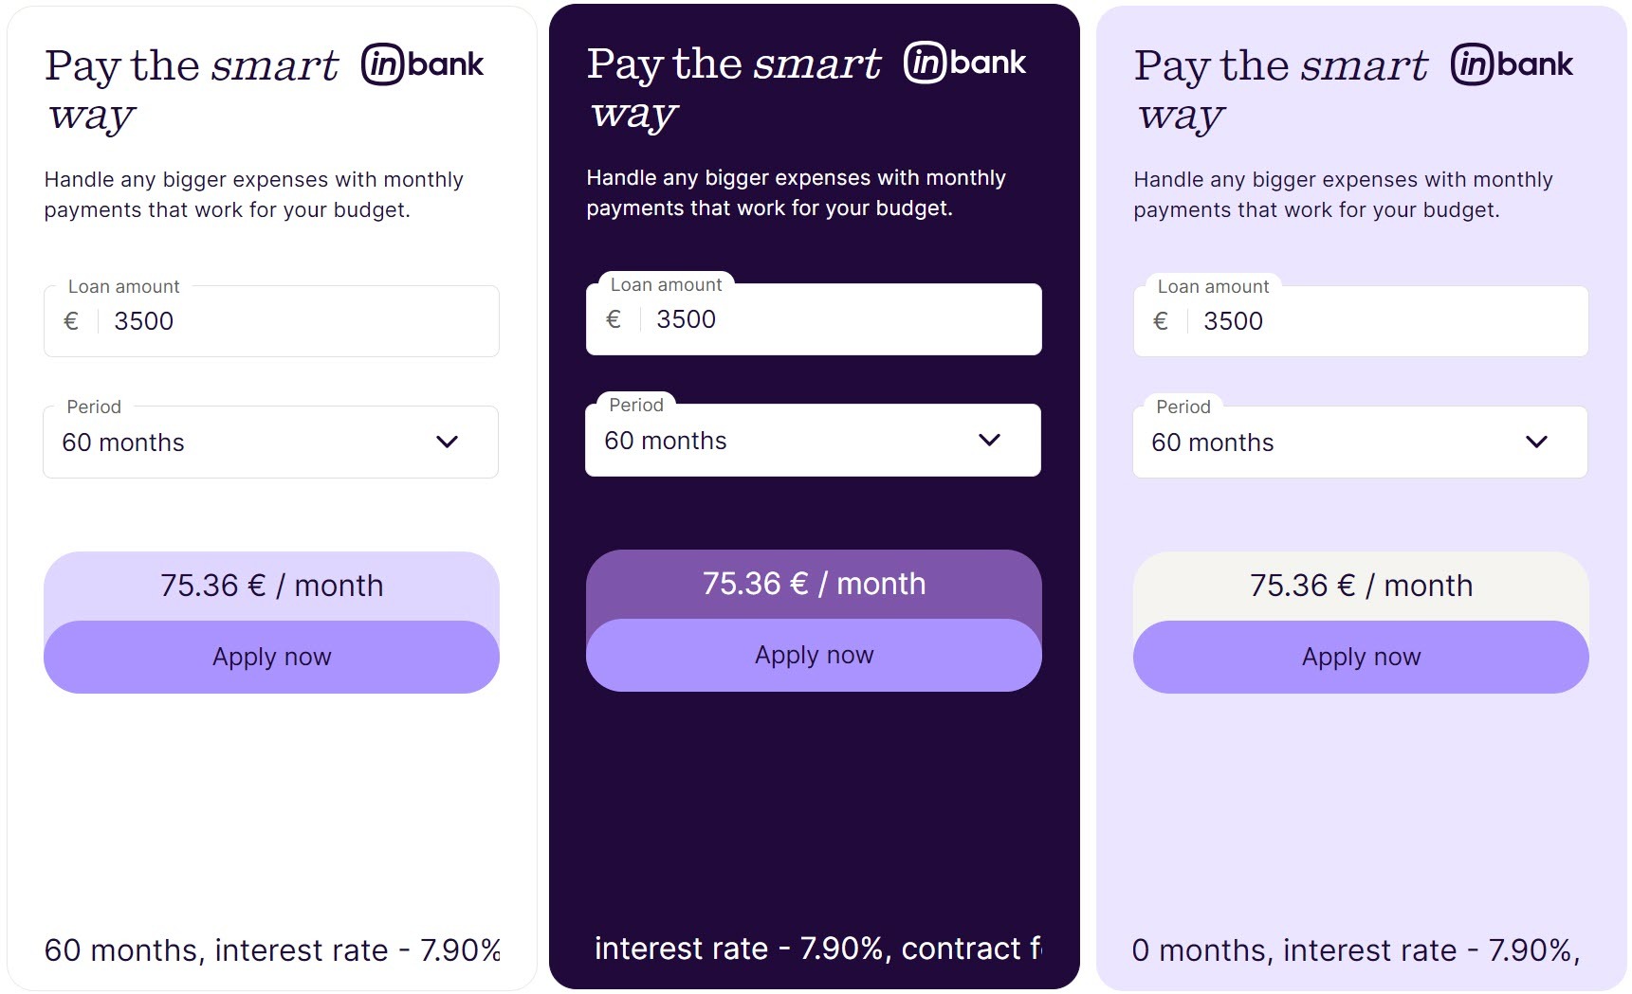Click the euro symbol in dark card
The image size is (1632, 994).
614,319
